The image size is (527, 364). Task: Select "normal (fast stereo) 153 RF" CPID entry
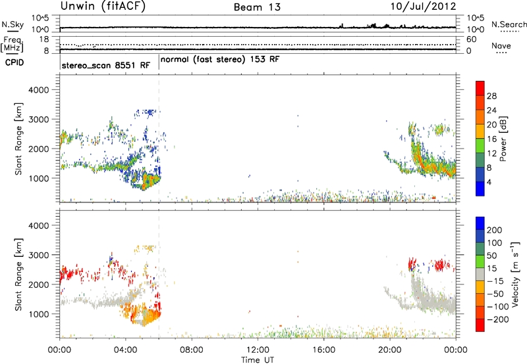[x=220, y=60]
